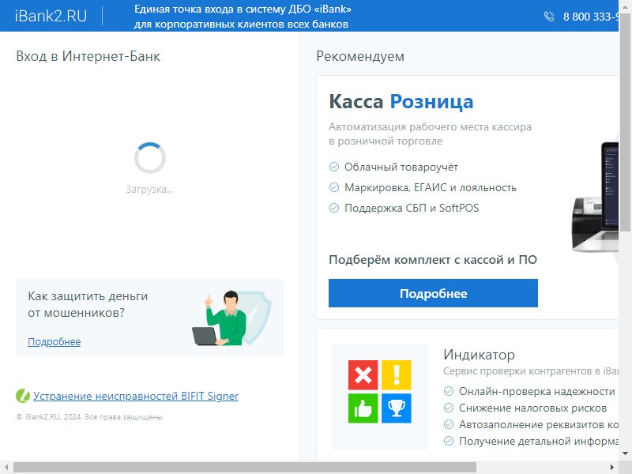This screenshot has height=474, width=632.
Task: Click the check icon beside Получение детальной
Action: [449, 441]
